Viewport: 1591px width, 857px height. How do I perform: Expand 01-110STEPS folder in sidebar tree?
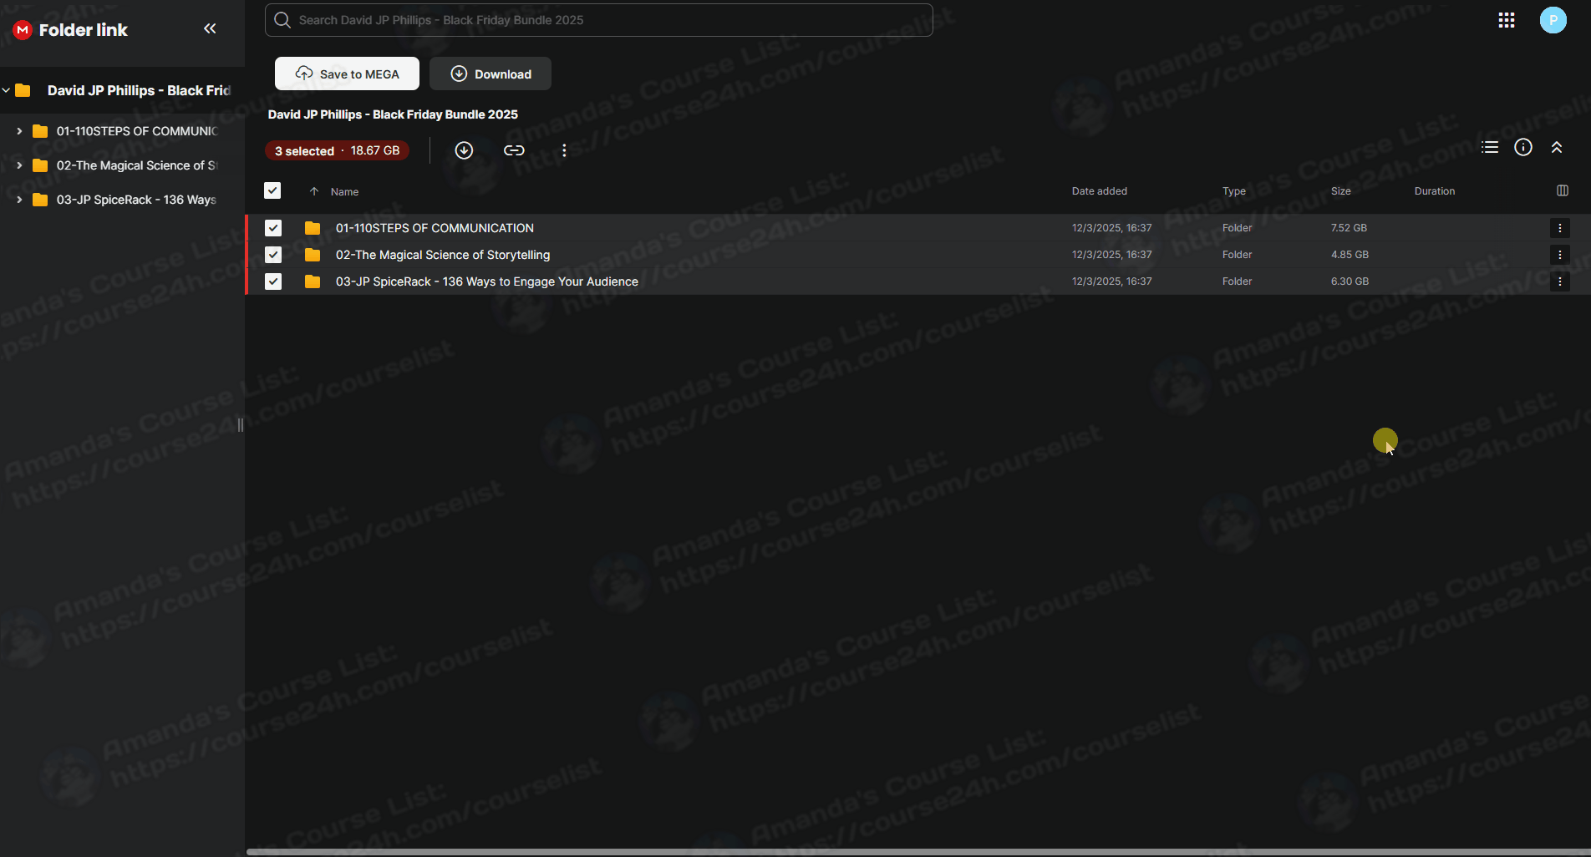[19, 131]
